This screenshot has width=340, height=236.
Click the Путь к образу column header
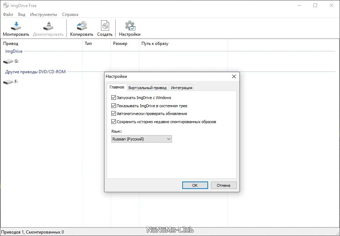183,44
